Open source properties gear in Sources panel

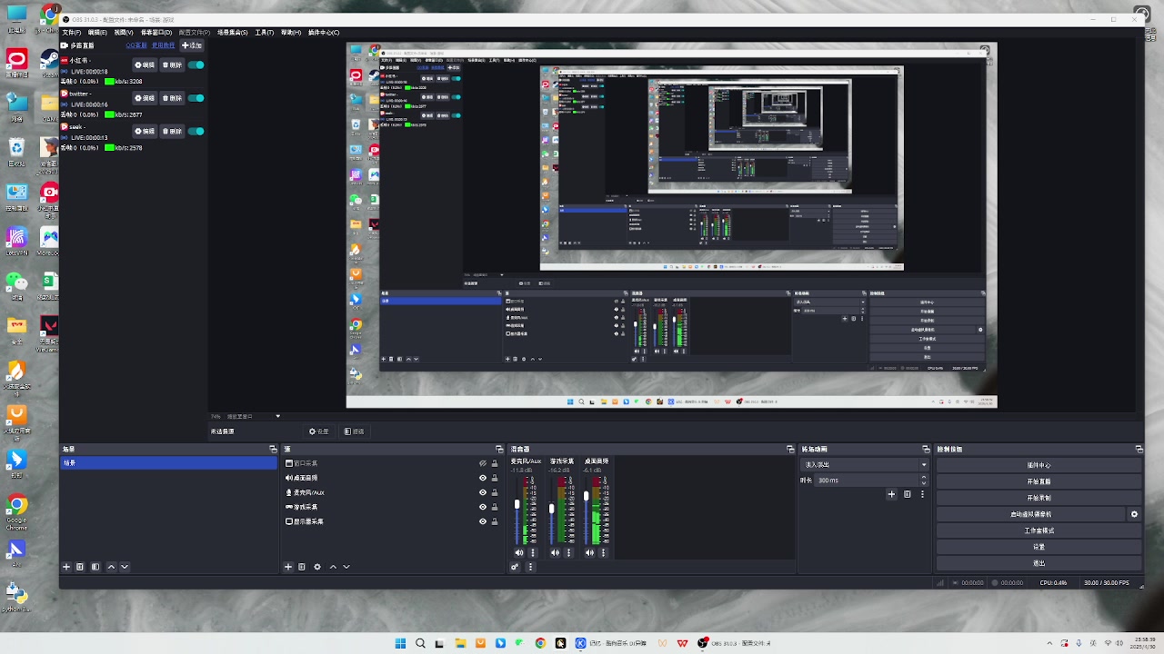coord(317,567)
